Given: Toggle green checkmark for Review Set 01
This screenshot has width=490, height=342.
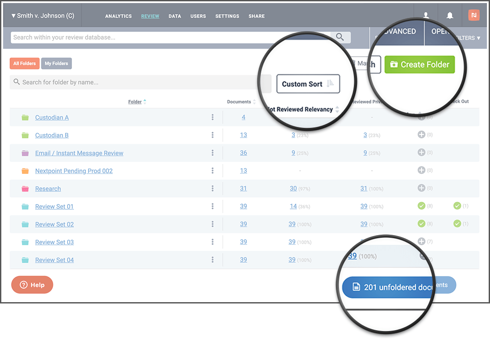Looking at the screenshot, I should (x=421, y=206).
